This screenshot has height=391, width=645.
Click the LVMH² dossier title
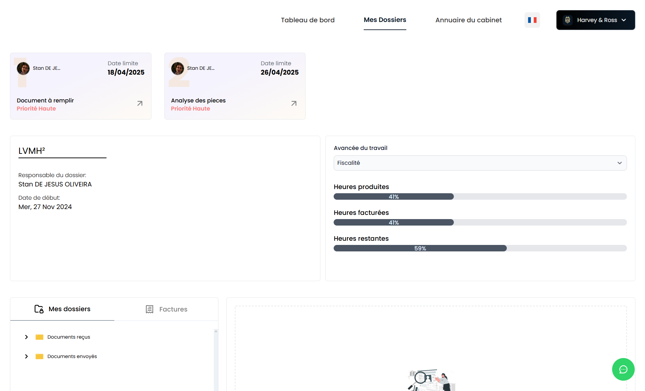point(32,151)
